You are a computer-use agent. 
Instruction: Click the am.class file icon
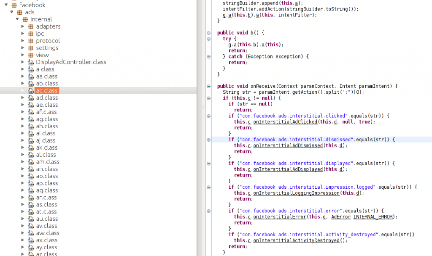[x=31, y=162]
